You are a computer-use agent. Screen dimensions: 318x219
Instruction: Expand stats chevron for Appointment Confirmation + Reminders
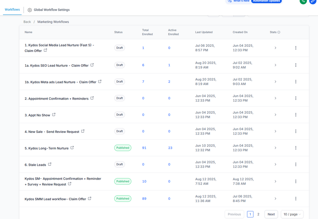coord(275,98)
